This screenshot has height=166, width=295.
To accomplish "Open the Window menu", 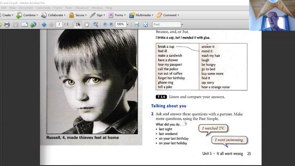I will pos(97,8).
